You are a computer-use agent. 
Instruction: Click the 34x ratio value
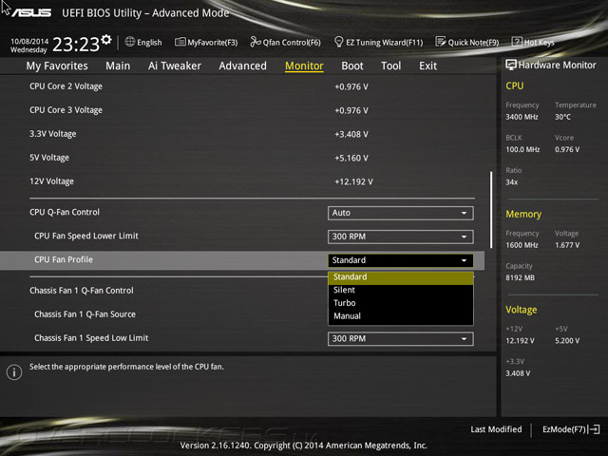pyautogui.click(x=511, y=182)
